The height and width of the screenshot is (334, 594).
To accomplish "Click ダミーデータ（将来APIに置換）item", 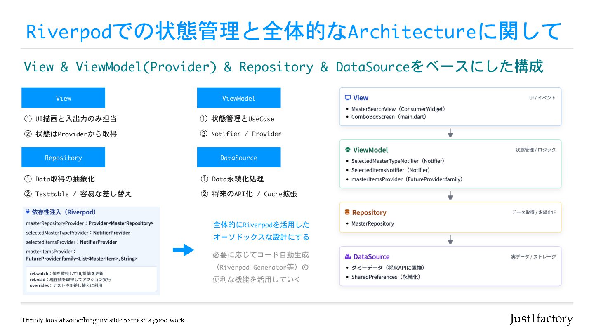I will [388, 268].
